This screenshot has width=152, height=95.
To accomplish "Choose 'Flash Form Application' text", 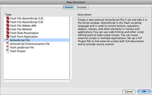I will point(24,37).
